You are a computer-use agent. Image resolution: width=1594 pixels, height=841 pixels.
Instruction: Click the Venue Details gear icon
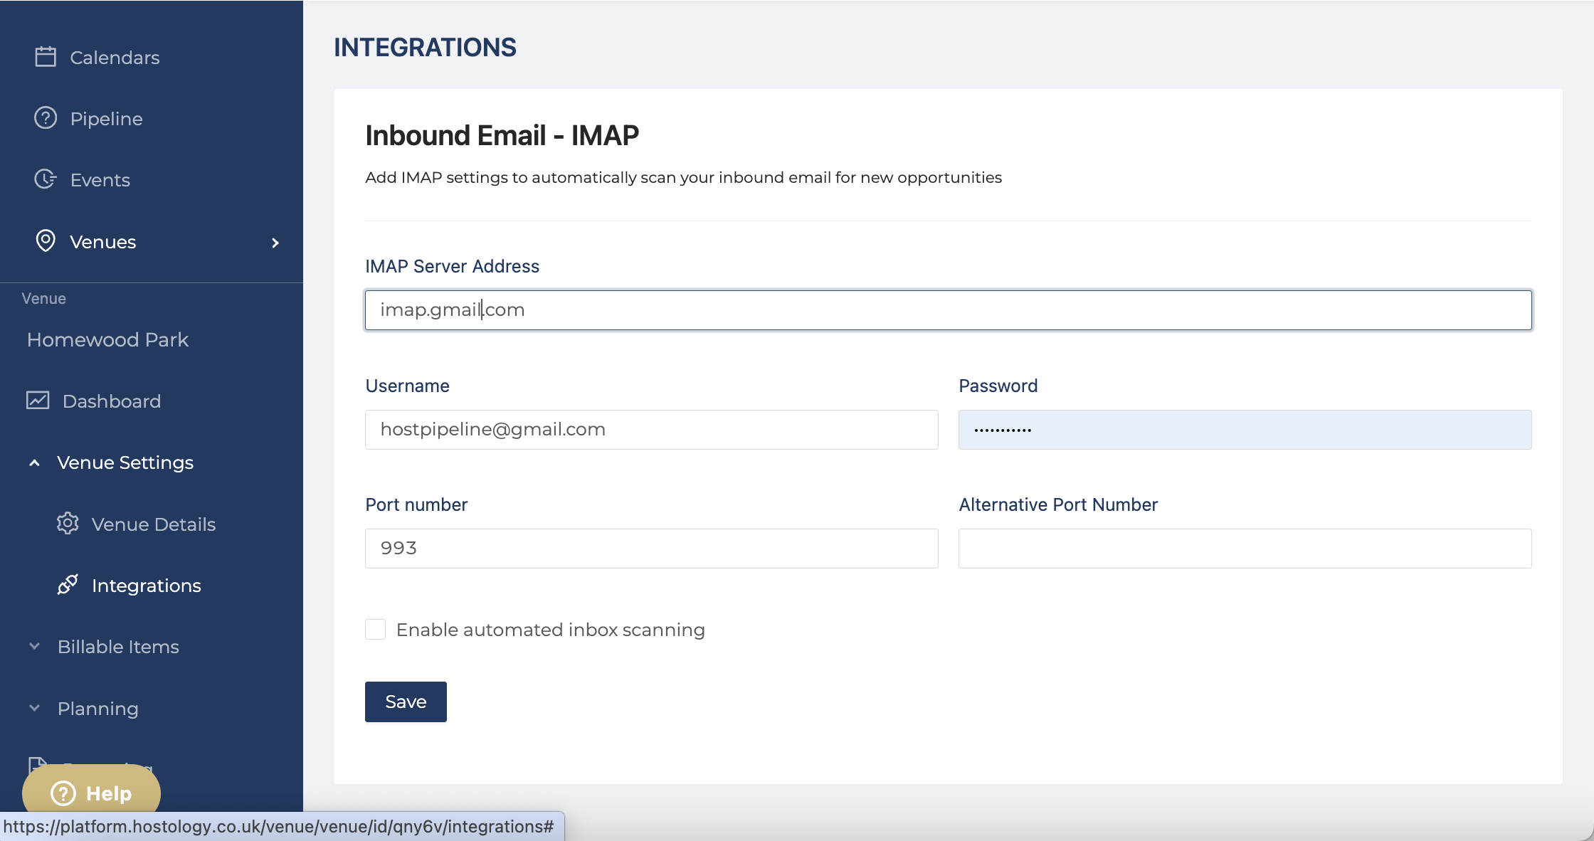point(68,524)
